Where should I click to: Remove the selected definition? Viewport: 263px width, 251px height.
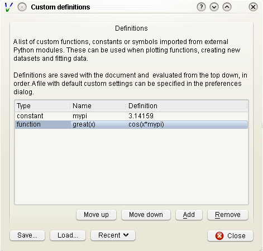point(228,215)
